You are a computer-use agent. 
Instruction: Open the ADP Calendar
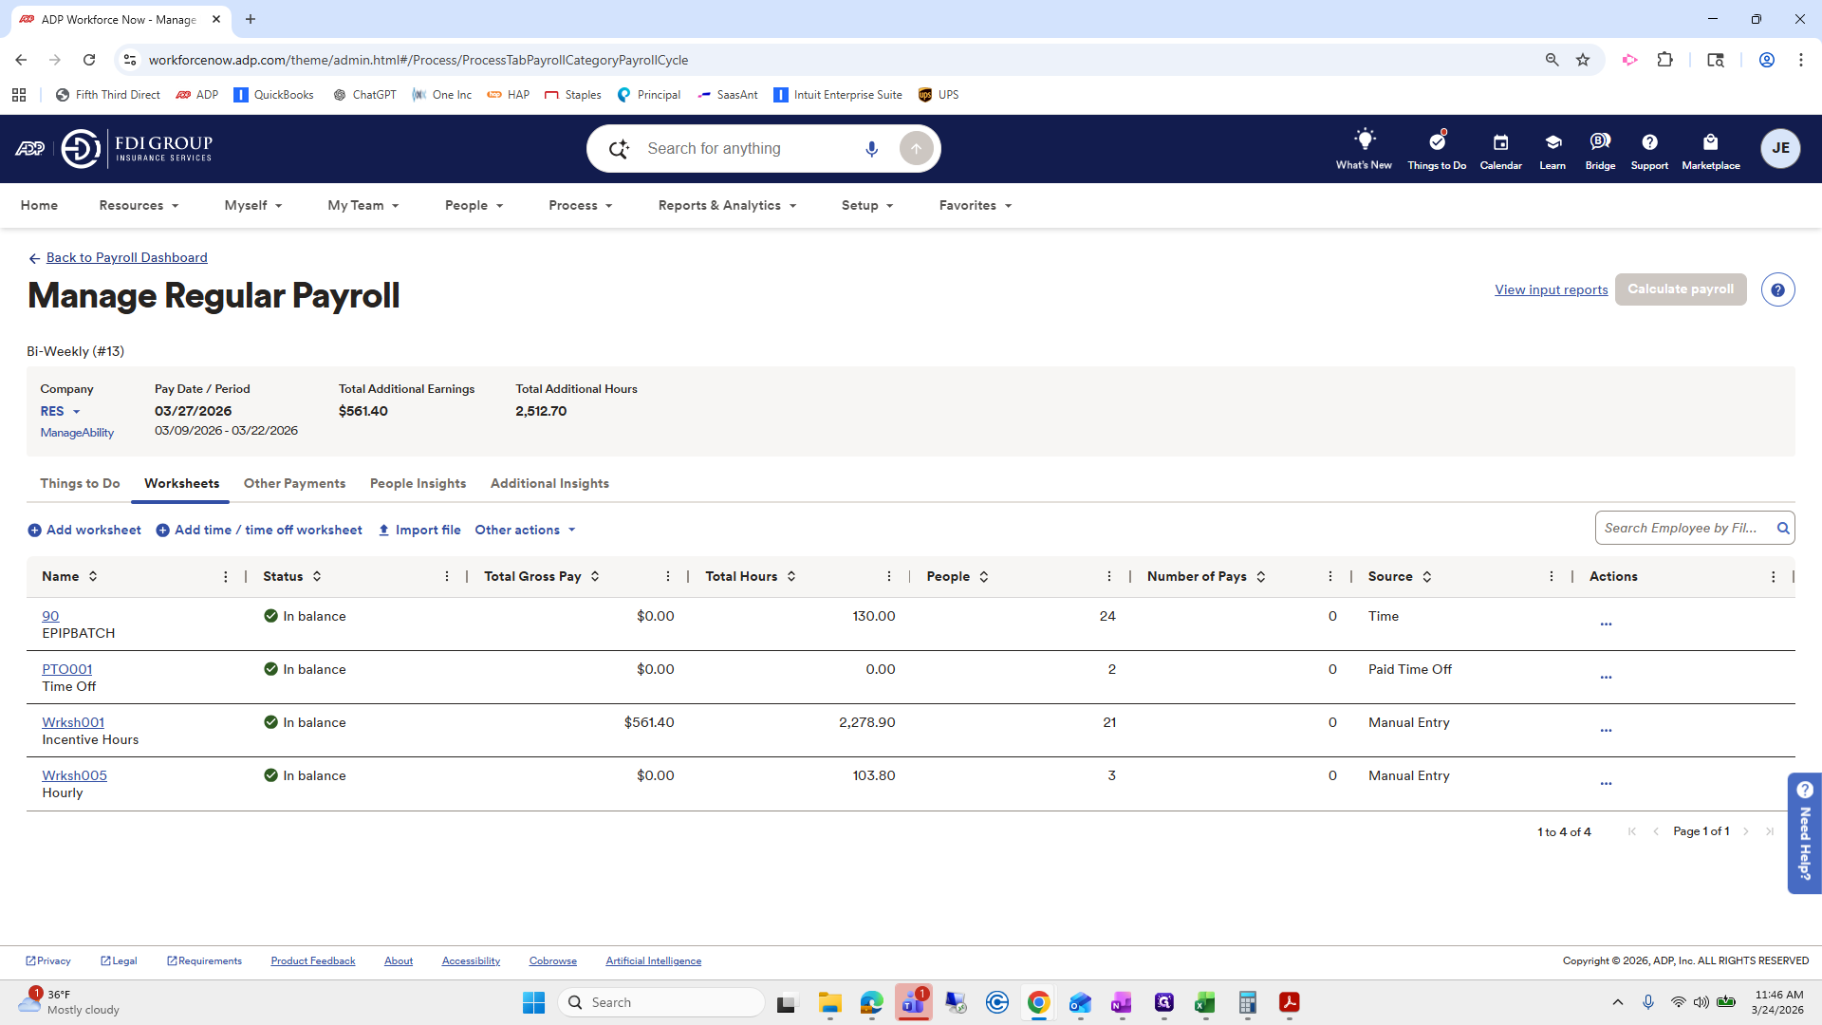click(x=1500, y=148)
